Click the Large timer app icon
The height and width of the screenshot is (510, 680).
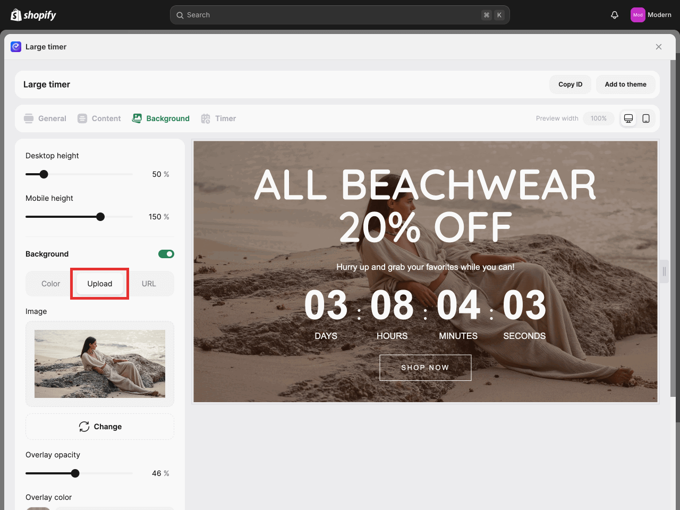tap(16, 47)
